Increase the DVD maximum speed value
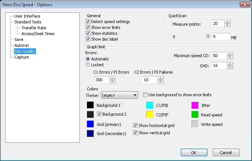 (x=230, y=64)
